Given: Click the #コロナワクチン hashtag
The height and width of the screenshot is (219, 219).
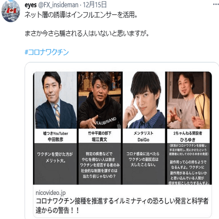Looking at the screenshot, I should click(47, 52).
